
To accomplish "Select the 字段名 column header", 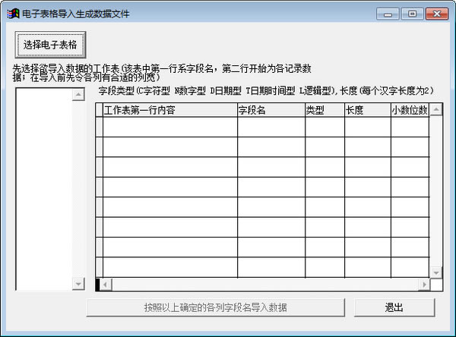I will coord(271,110).
